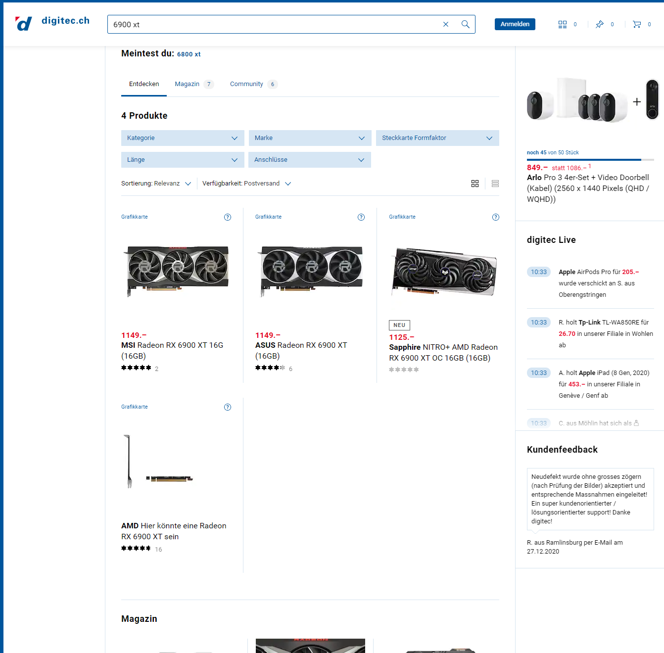
Task: Open help icon on ASUS Radeon card
Action: coord(361,217)
